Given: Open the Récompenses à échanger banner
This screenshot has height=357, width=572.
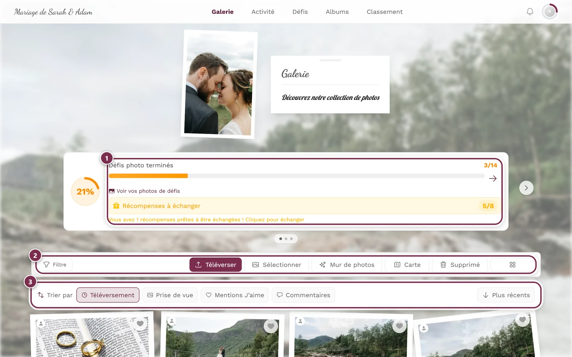Looking at the screenshot, I should pyautogui.click(x=304, y=206).
